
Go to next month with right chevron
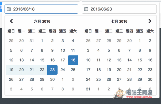pos(150,21)
